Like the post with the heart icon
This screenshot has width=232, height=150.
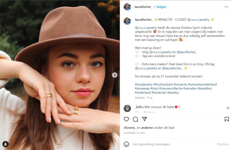tap(126, 119)
